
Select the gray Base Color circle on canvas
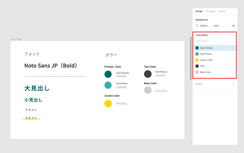pyautogui.click(x=148, y=90)
